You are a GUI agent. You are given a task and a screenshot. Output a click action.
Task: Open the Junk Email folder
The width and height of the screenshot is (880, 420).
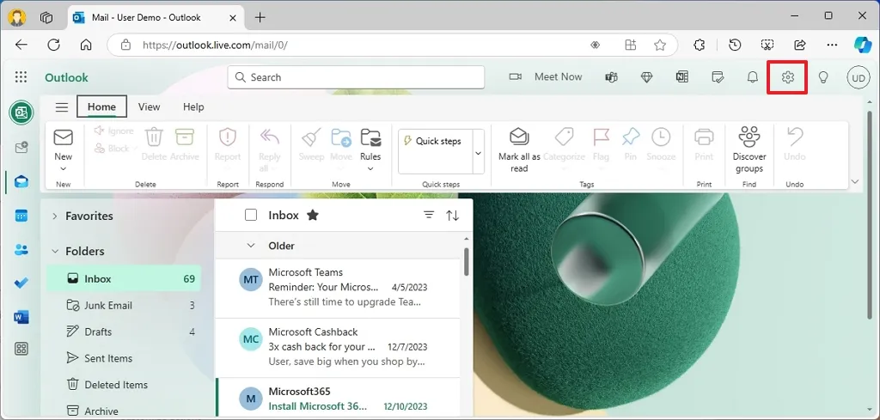[108, 306]
